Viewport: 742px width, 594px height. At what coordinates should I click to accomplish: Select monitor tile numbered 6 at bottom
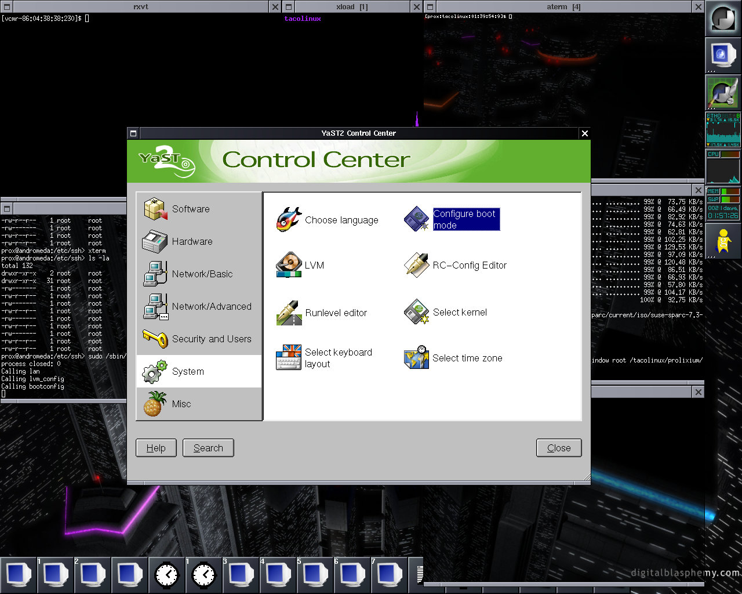[352, 575]
